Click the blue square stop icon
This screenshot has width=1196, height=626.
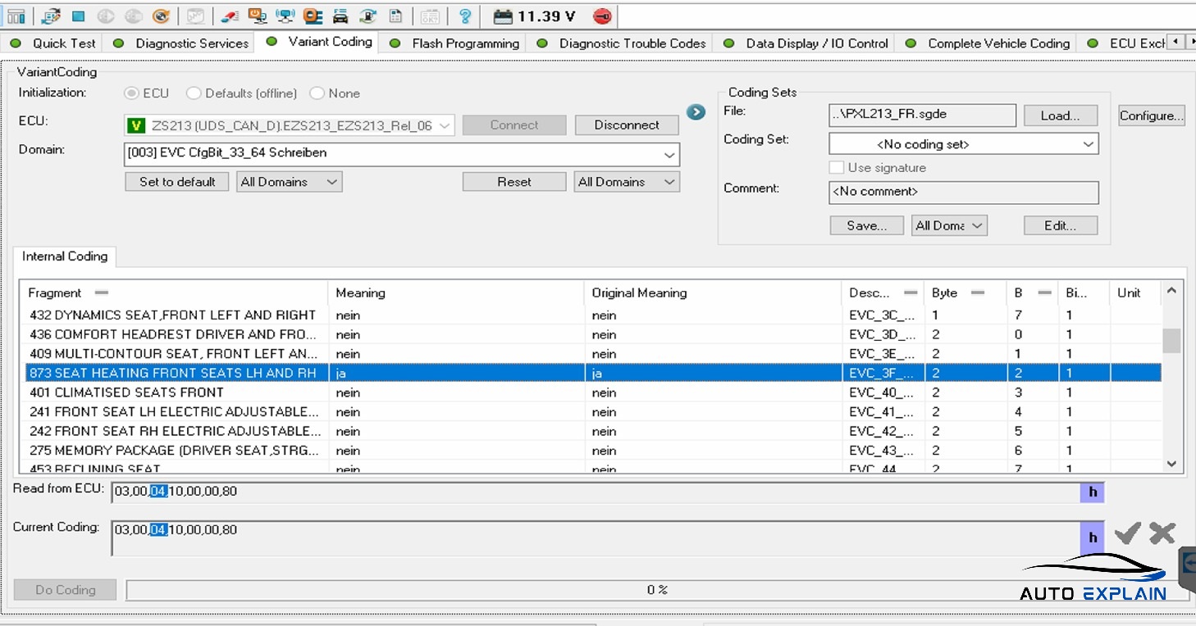point(78,16)
